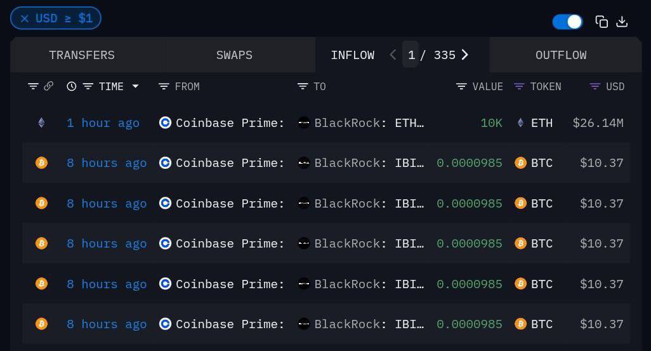Click the Coinbase logo in the ETH row
This screenshot has height=351, width=651.
[165, 123]
